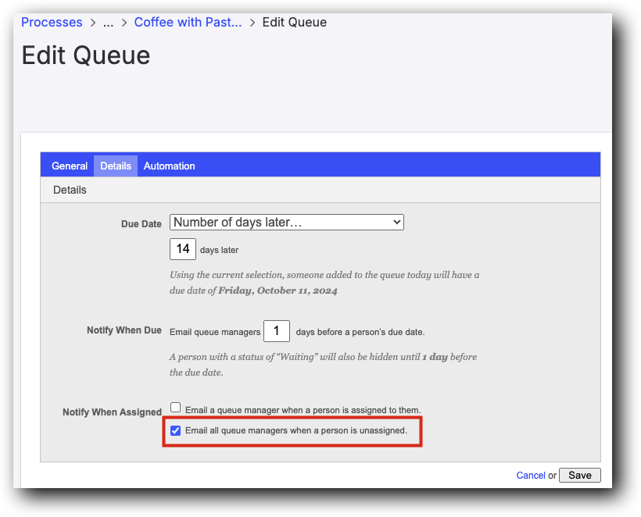Click the Edit Queue page heading

click(85, 55)
